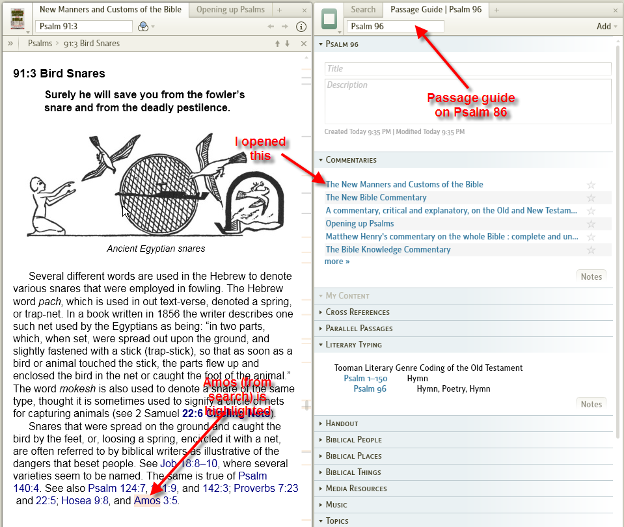The width and height of the screenshot is (624, 527).
Task: Click the forward navigation arrow
Action: 284,27
